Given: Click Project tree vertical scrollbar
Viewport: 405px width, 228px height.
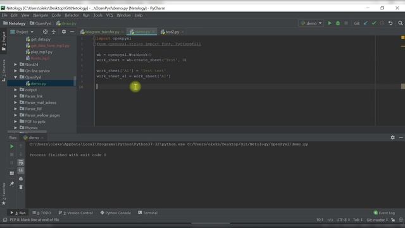Looking at the screenshot, I should (75, 80).
